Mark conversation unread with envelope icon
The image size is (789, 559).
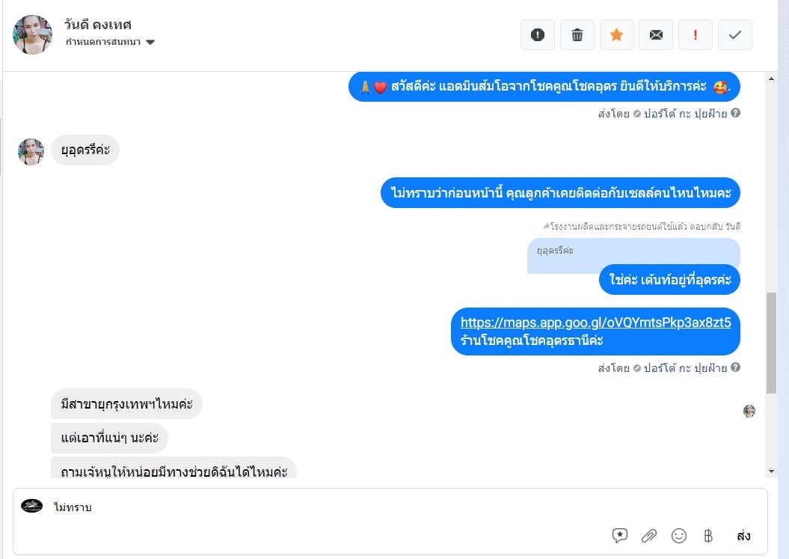click(x=656, y=34)
